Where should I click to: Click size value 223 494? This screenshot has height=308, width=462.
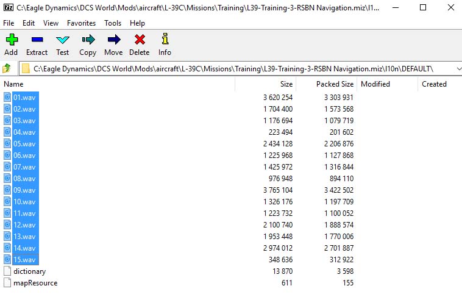click(x=280, y=132)
